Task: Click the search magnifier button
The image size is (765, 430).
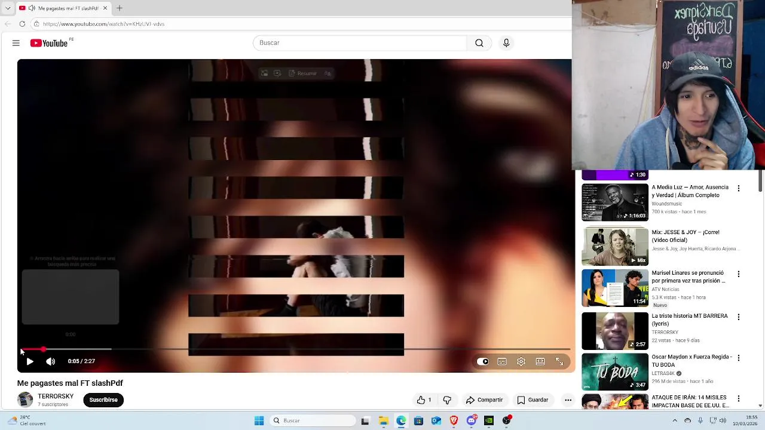Action: 479,43
